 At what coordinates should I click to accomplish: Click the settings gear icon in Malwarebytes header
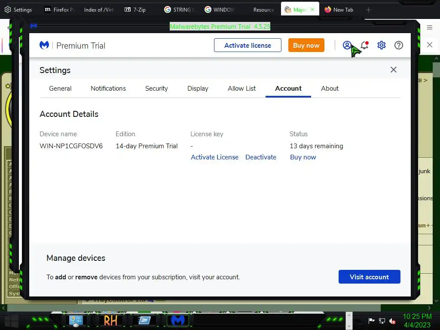(x=382, y=45)
